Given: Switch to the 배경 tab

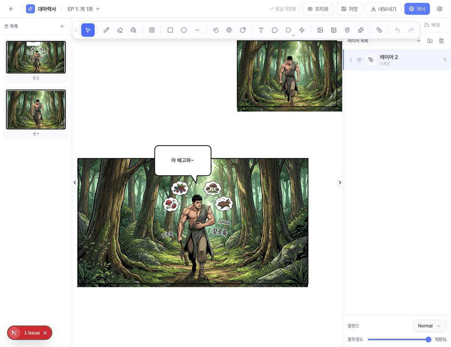Looking at the screenshot, I should pyautogui.click(x=432, y=25).
